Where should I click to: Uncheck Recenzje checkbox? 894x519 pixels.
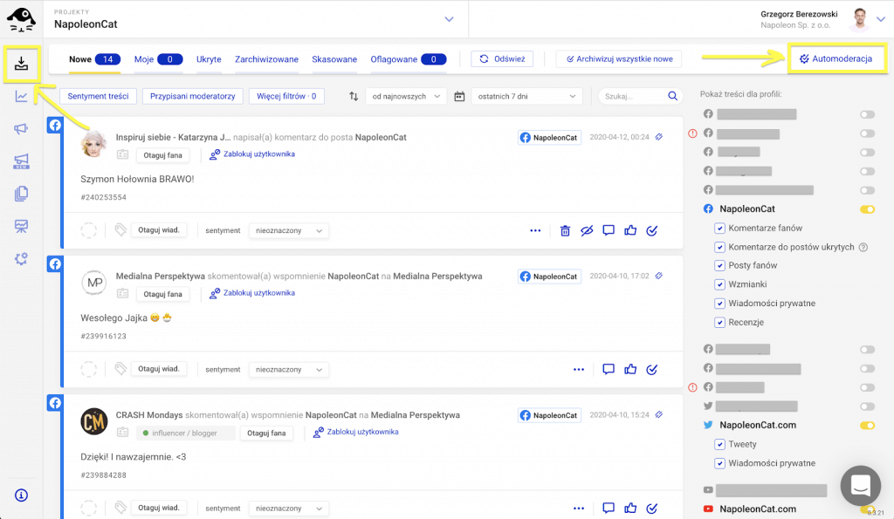pyautogui.click(x=719, y=323)
